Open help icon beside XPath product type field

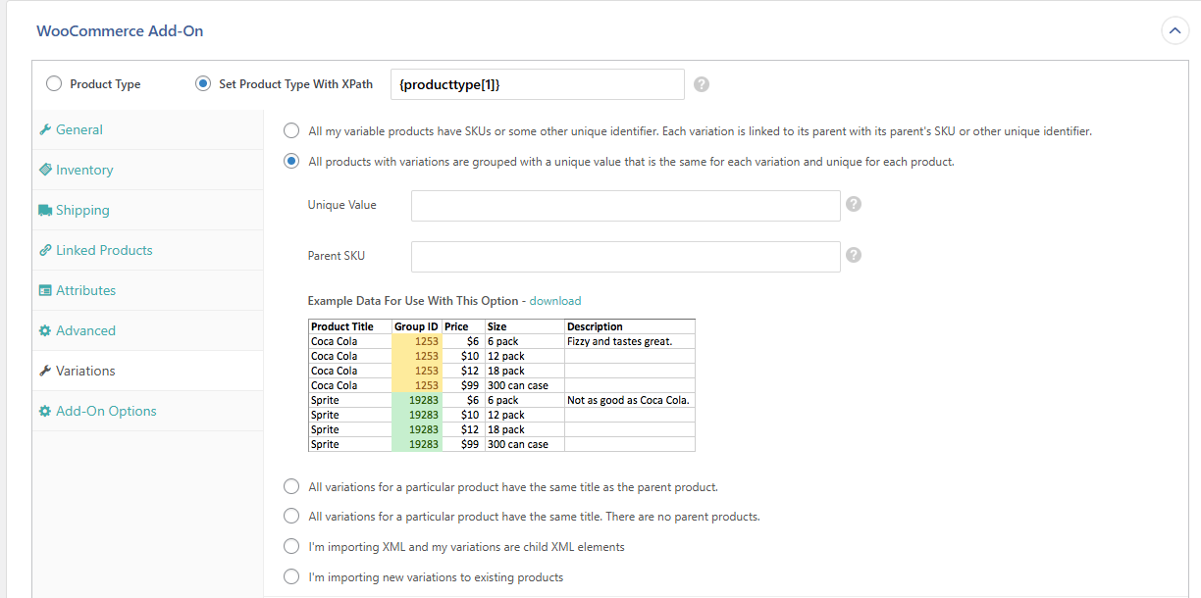coord(702,84)
